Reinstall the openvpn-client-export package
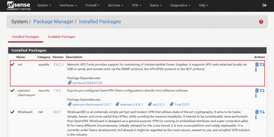Screen dimensions: 274x137 (262, 91)
